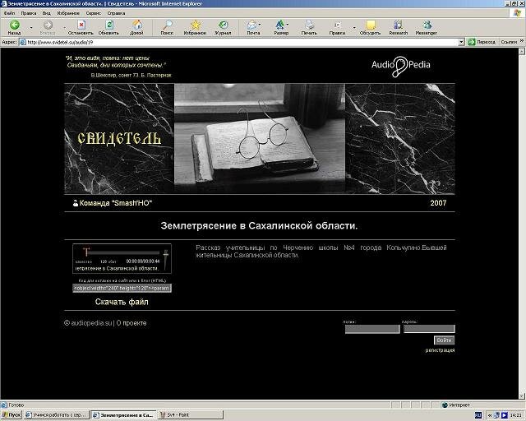Click the 2007 year text
Image resolution: width=526 pixels, height=421 pixels.
coord(438,203)
